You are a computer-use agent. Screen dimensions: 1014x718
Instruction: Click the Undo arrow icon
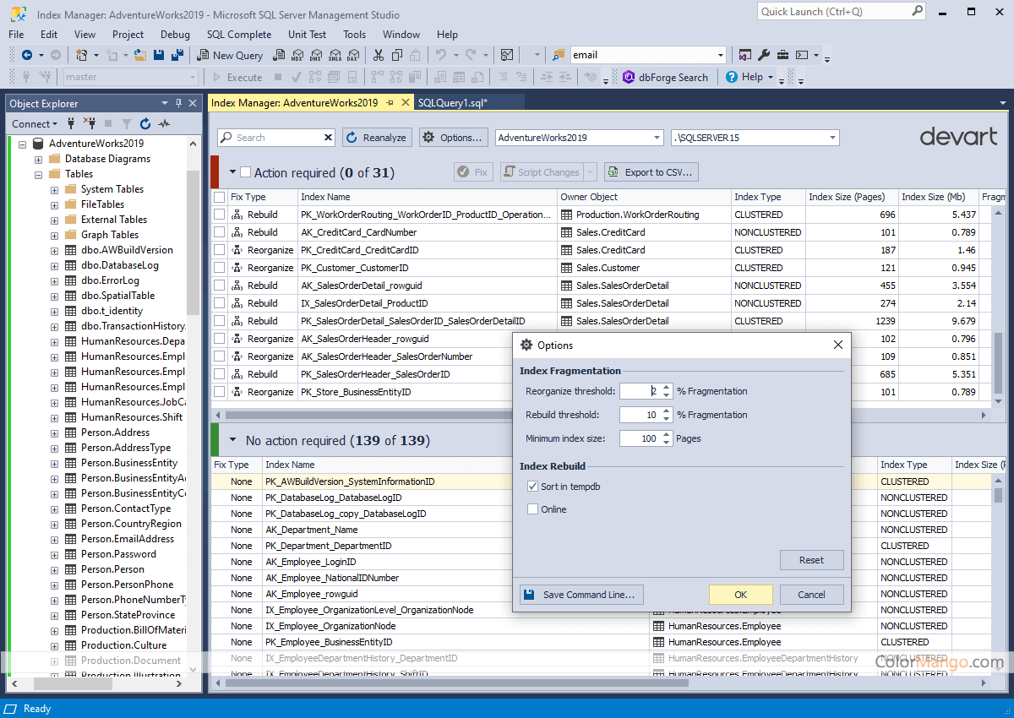[x=440, y=55]
